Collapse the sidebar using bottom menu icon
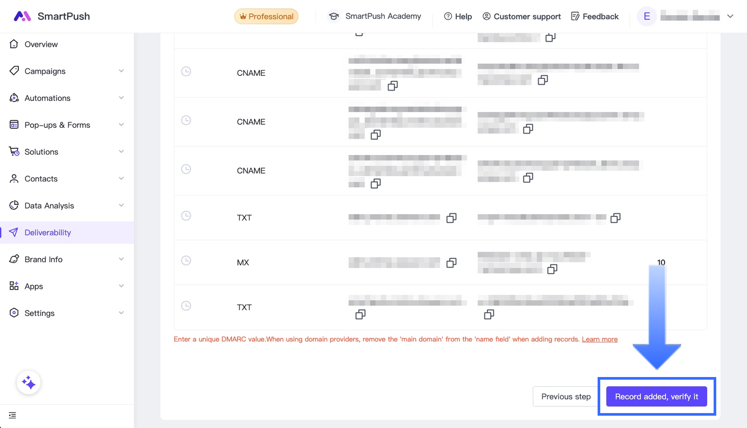 point(12,415)
